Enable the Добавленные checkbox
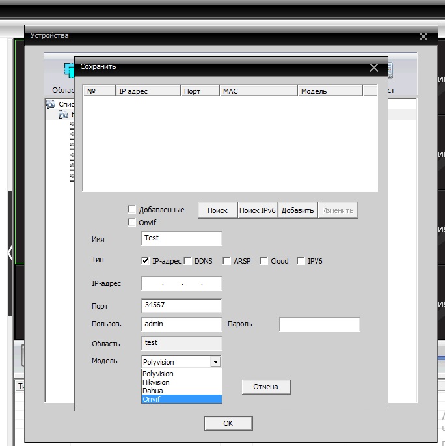The width and height of the screenshot is (445, 446). [132, 210]
